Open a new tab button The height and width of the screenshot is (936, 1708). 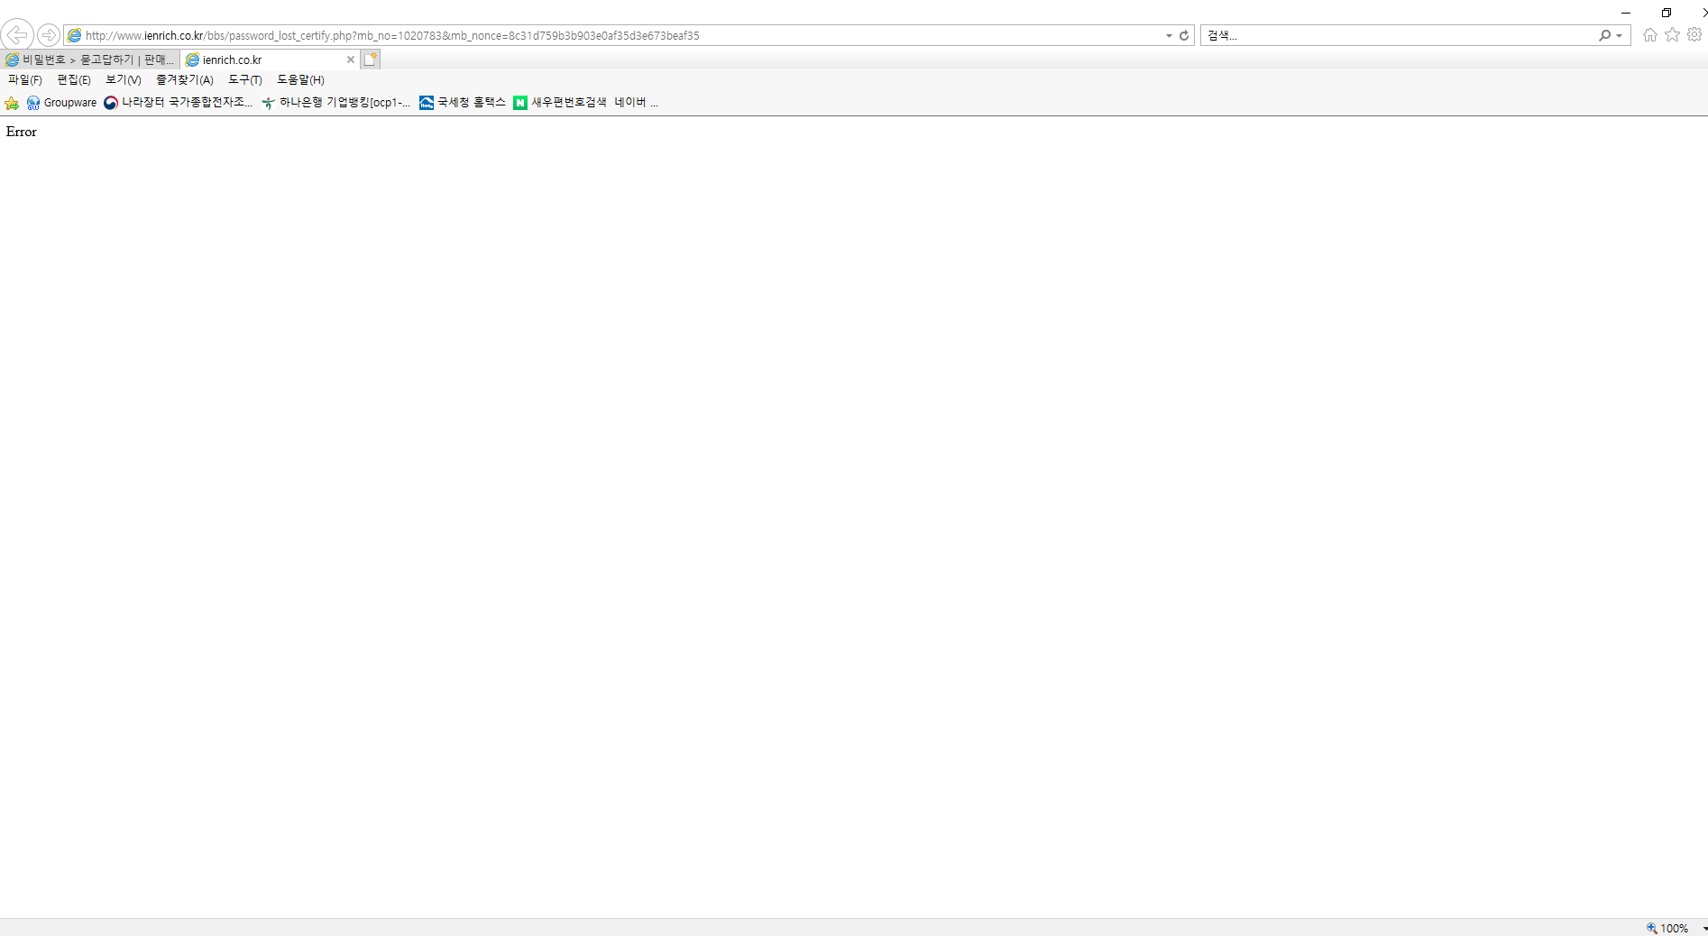click(371, 60)
